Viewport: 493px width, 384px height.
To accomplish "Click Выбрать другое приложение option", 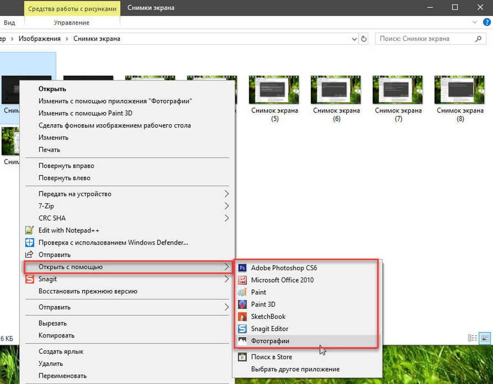I will (295, 369).
